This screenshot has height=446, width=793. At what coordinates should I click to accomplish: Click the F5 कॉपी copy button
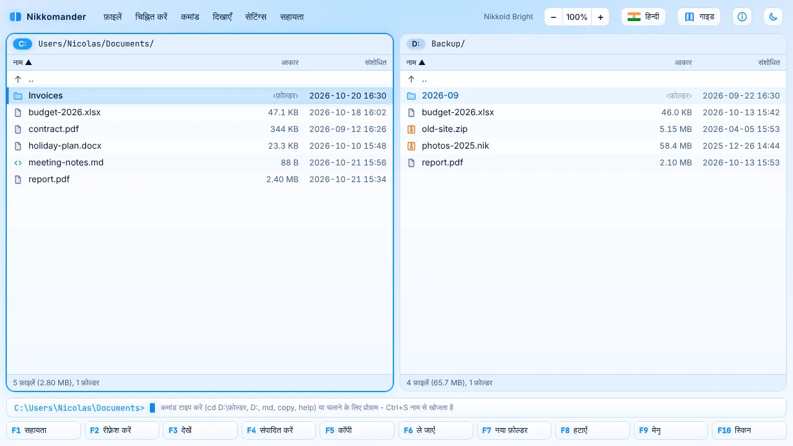pos(357,430)
